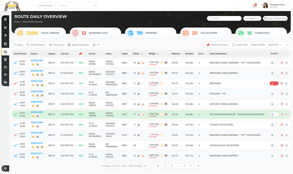The image size is (293, 174).
Task: Expand the ALL Depots dropdown
Action: [x=252, y=19]
